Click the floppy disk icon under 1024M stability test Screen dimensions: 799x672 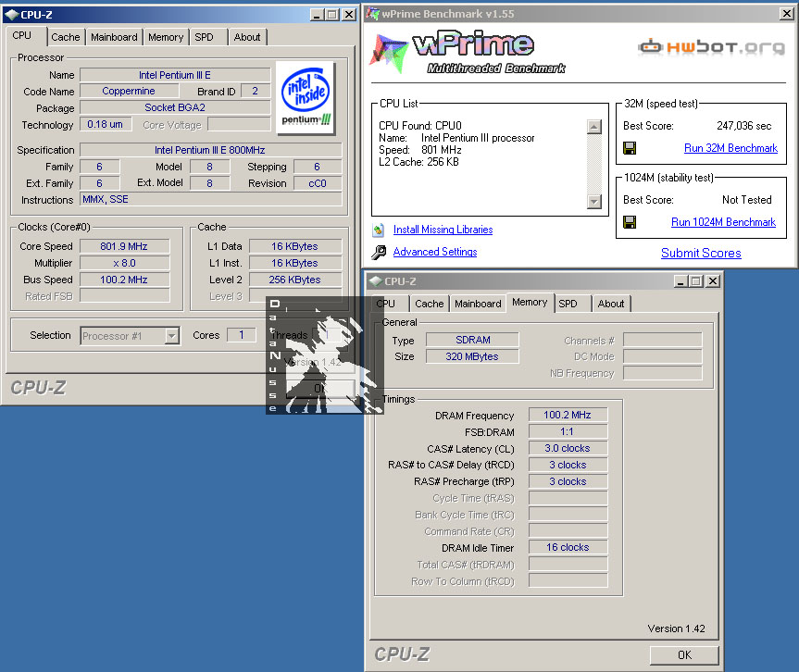click(x=630, y=222)
